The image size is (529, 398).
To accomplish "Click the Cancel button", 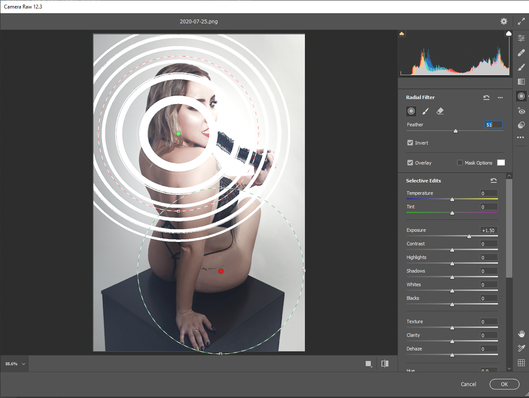I will pyautogui.click(x=468, y=384).
